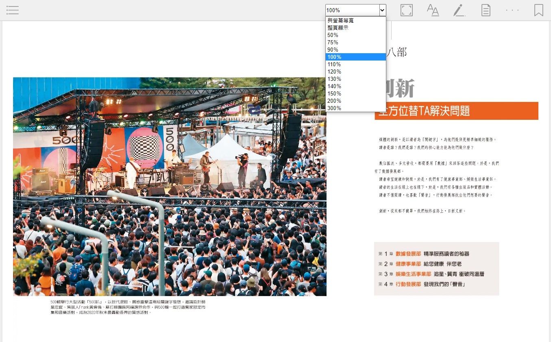551x342 pixels.
Task: Set zoom to 50%
Action: (333, 35)
